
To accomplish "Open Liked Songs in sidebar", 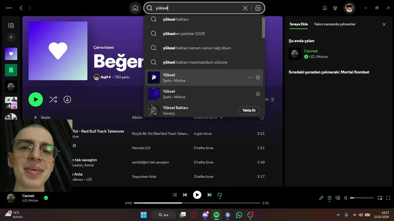I will [11, 54].
